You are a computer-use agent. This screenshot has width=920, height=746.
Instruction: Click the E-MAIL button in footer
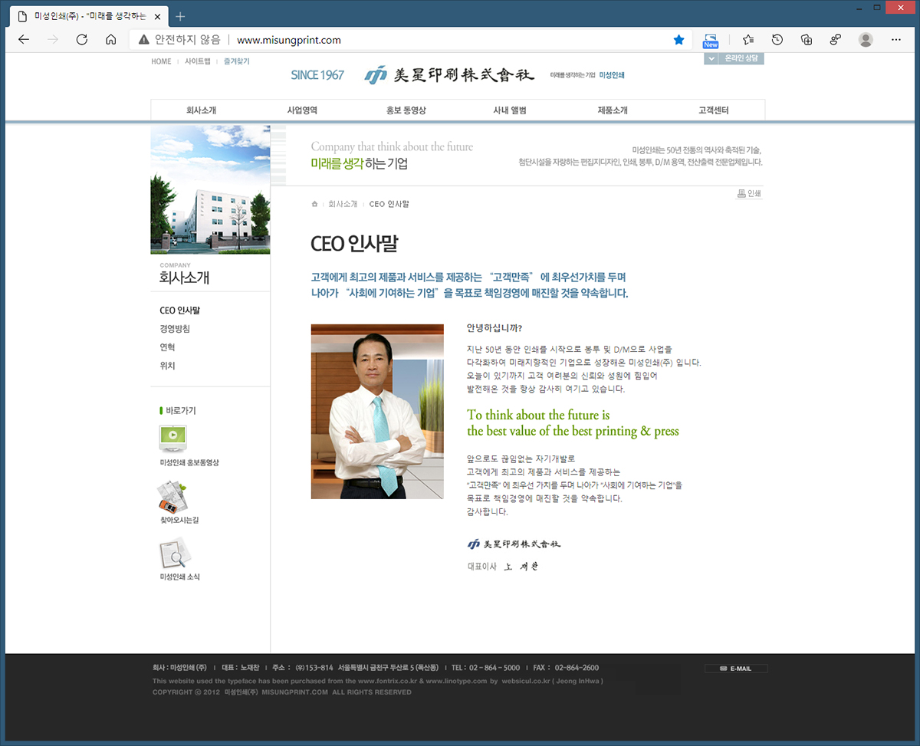pos(736,669)
